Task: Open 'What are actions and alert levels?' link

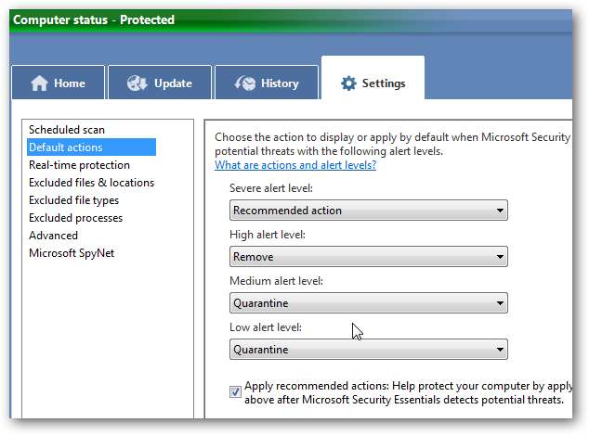Action: [295, 165]
